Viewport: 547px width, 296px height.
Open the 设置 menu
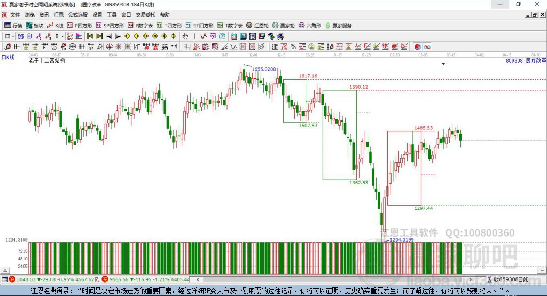click(x=97, y=14)
